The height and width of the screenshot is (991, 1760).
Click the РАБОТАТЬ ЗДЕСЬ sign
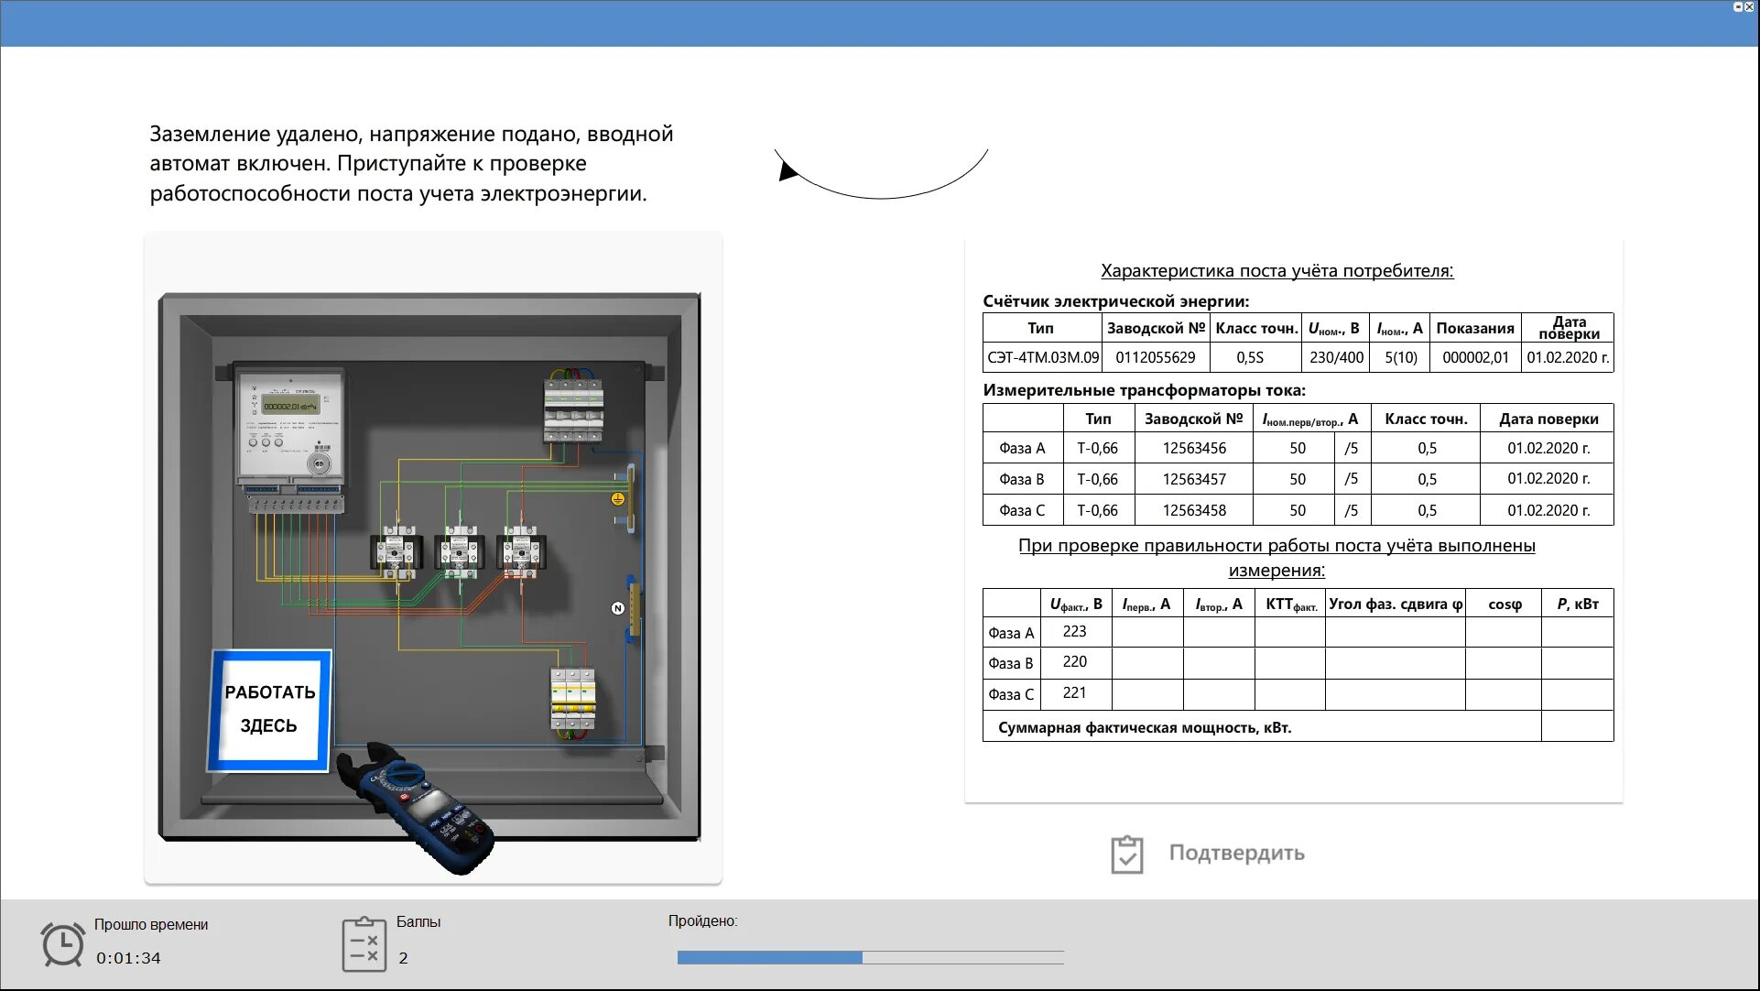pyautogui.click(x=270, y=710)
